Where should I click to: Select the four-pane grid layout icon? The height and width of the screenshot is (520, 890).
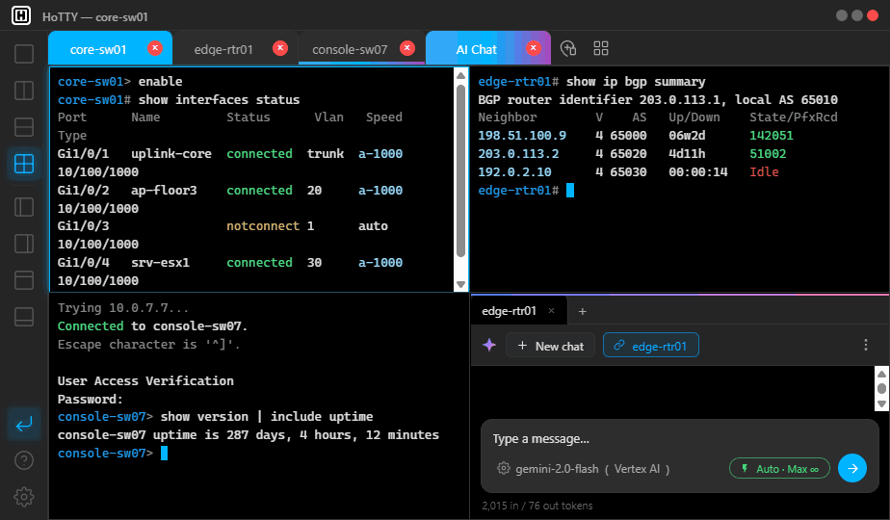pyautogui.click(x=24, y=164)
